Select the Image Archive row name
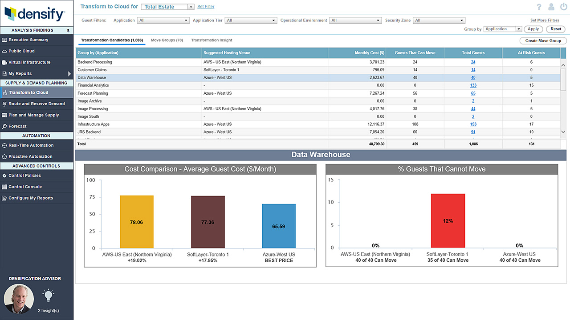This screenshot has height=320, width=570. coord(90,101)
